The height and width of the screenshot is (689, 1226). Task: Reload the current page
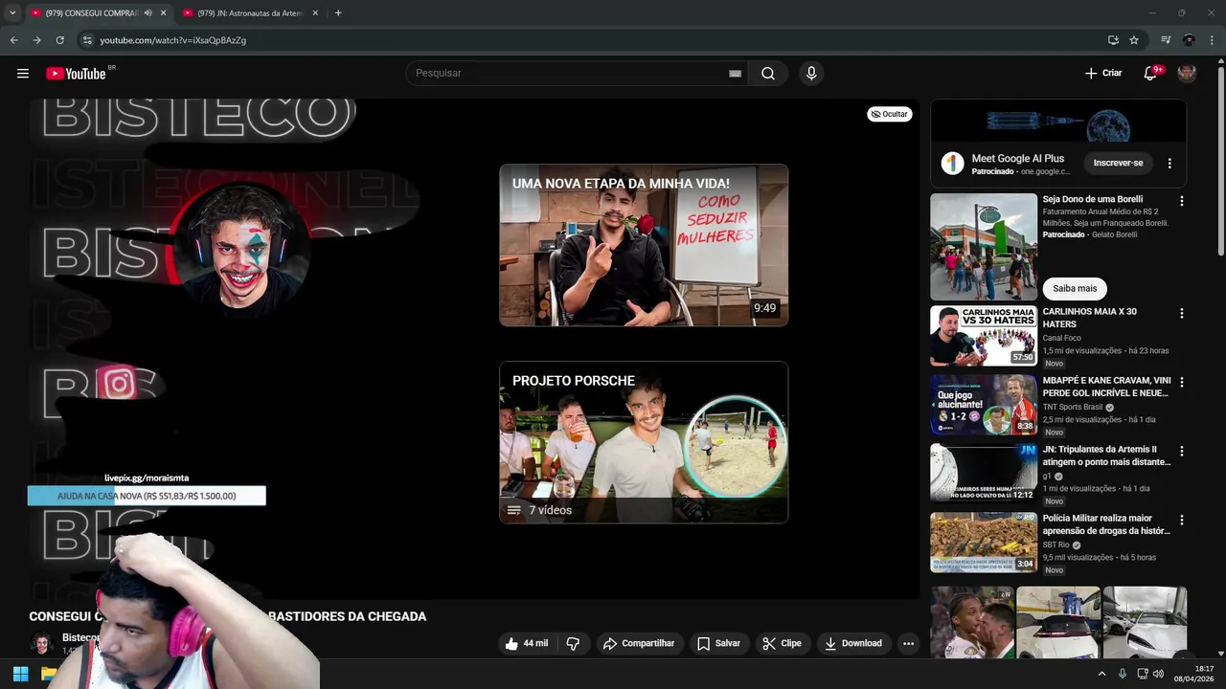[59, 40]
